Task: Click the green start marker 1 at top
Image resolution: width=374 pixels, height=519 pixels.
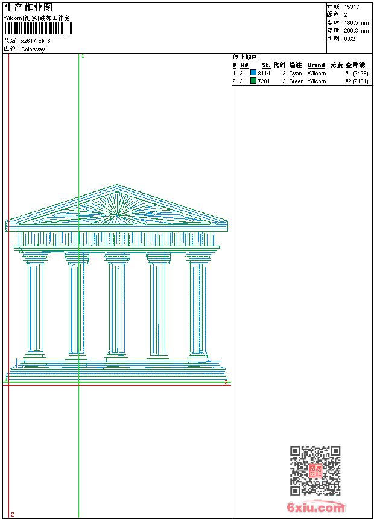Action: 82,56
